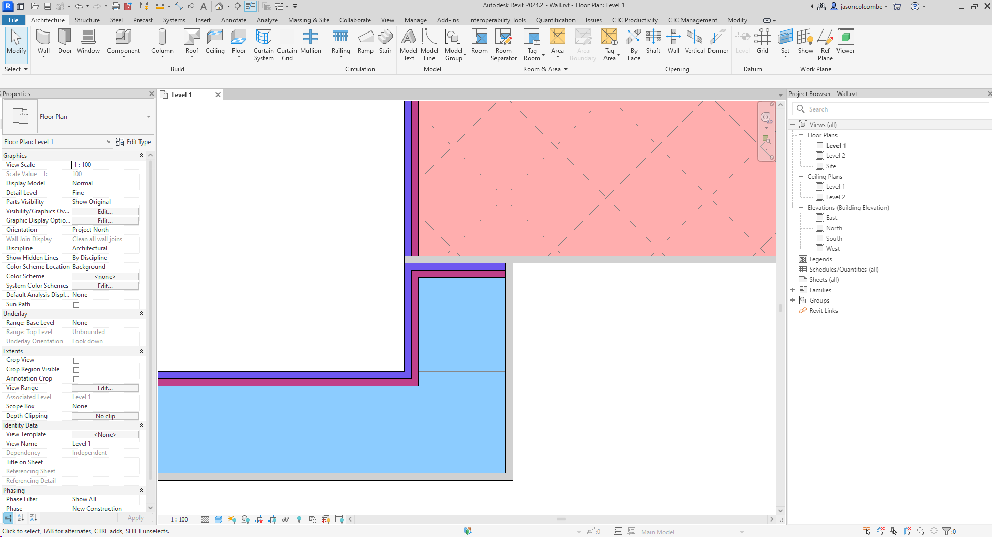Viewport: 992px width, 537px height.
Task: Choose the Shaft opening tool
Action: click(653, 41)
